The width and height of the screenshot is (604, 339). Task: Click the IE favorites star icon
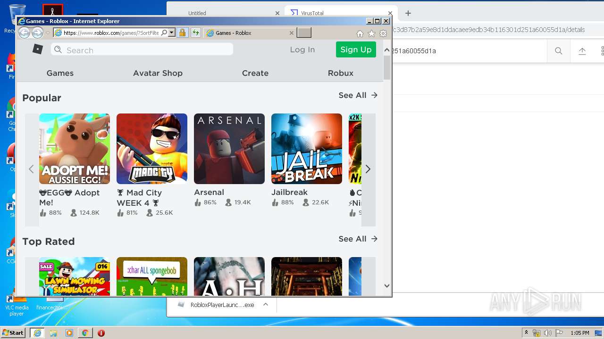371,33
